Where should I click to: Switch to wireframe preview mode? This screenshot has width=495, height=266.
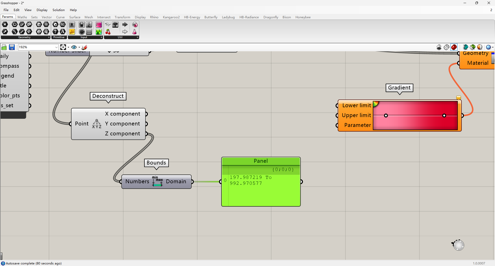click(x=447, y=47)
